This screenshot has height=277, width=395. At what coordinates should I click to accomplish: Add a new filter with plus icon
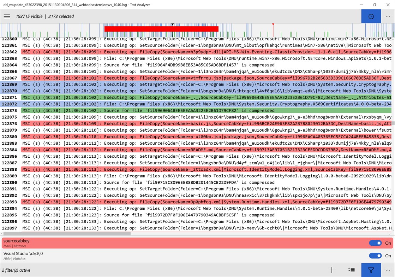(x=332, y=270)
